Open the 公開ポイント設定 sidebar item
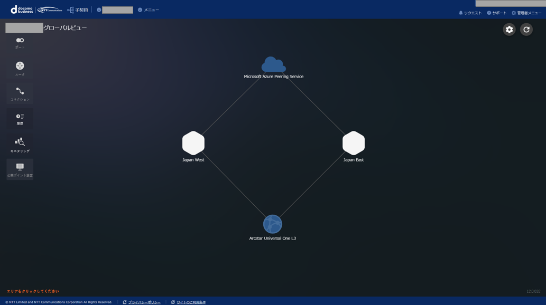 point(20,169)
